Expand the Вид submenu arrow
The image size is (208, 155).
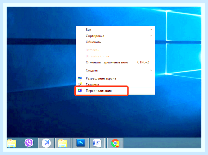coord(151,30)
